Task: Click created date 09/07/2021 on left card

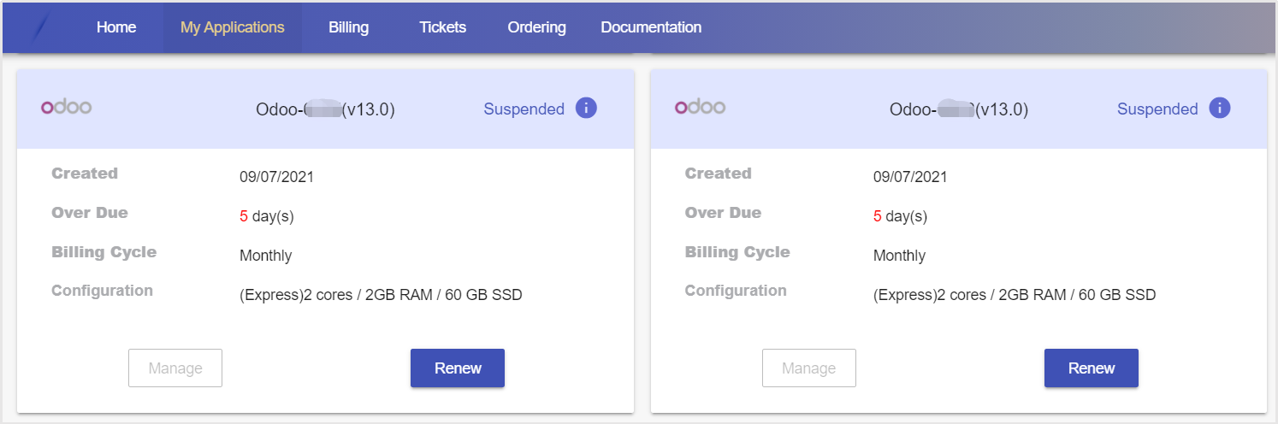Action: [x=276, y=178]
